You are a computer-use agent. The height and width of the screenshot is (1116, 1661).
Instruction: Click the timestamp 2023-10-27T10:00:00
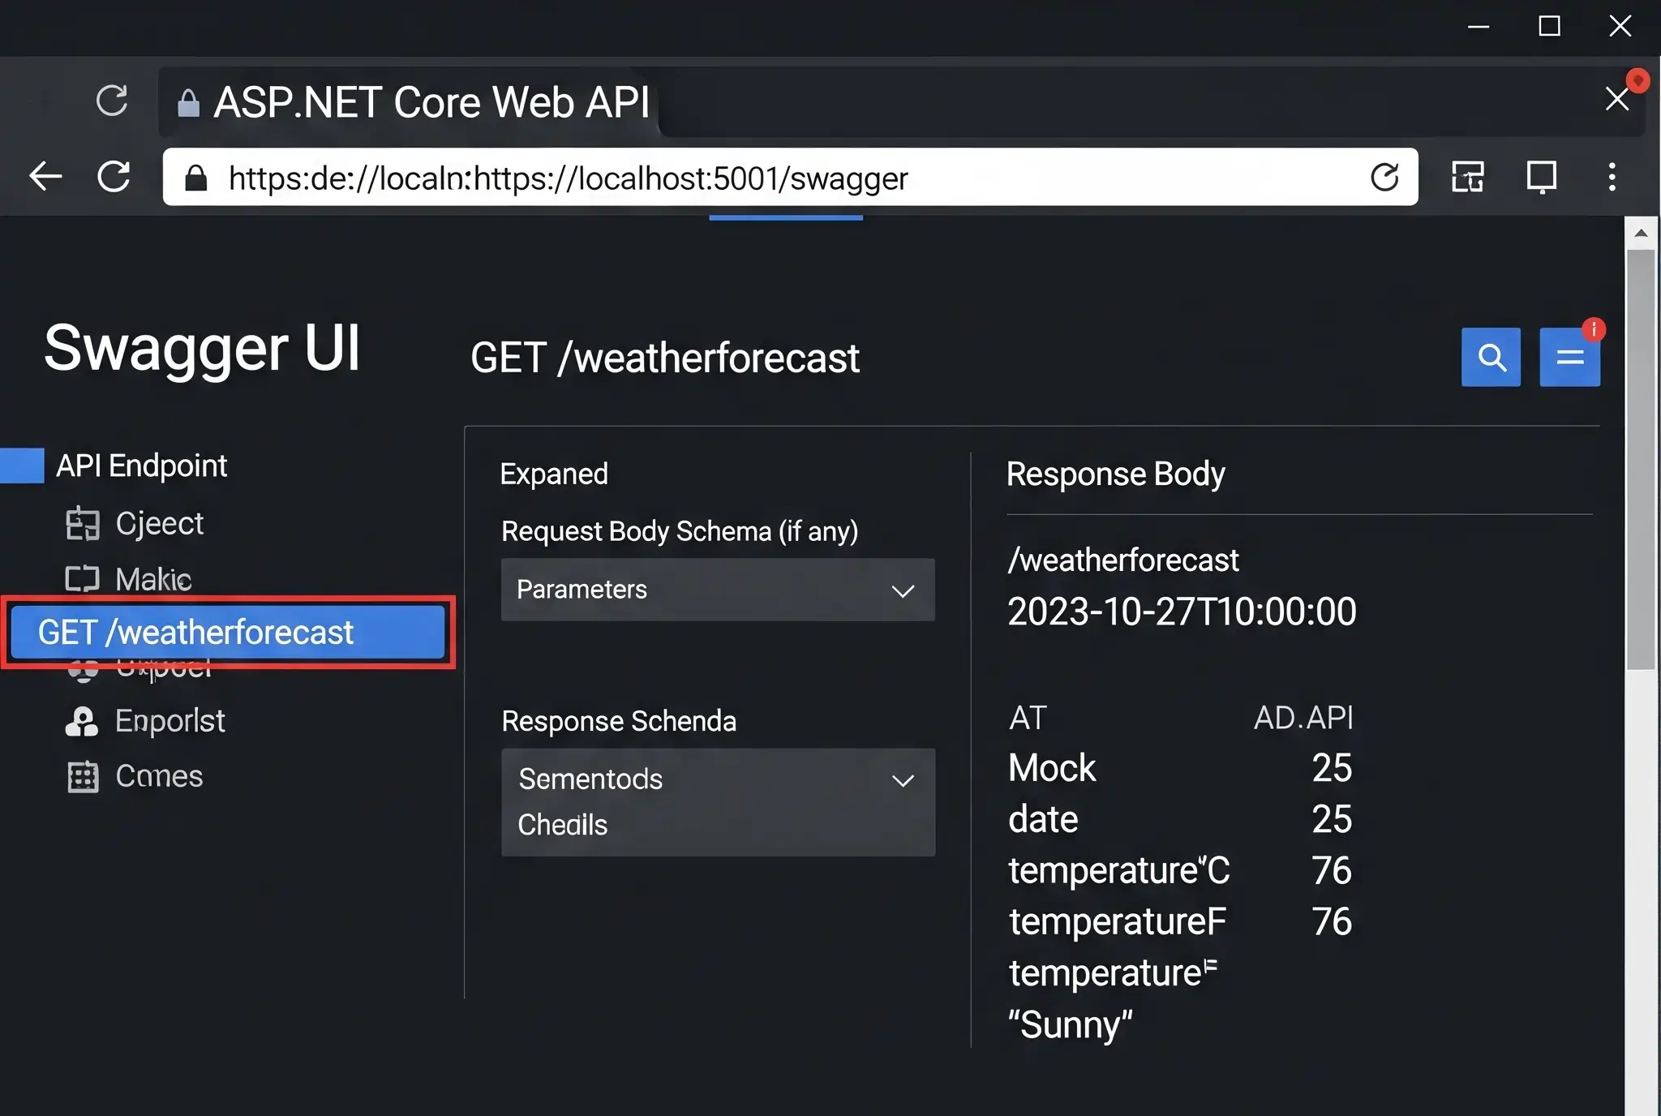point(1182,612)
